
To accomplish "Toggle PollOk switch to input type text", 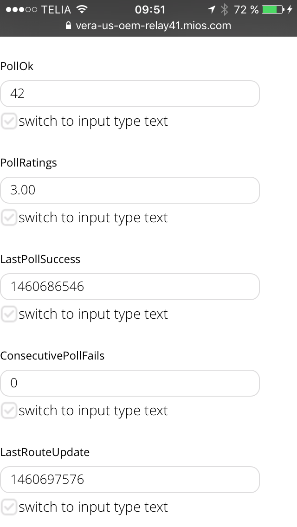I will click(x=9, y=122).
